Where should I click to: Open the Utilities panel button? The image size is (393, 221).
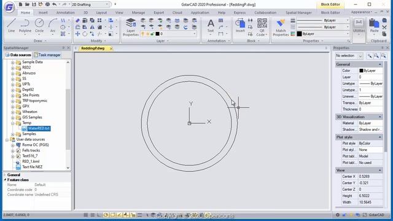(x=359, y=27)
